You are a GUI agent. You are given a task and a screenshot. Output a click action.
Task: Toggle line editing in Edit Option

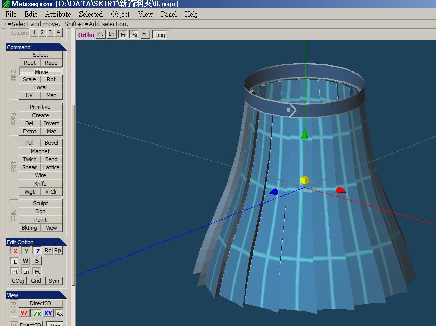pos(26,271)
